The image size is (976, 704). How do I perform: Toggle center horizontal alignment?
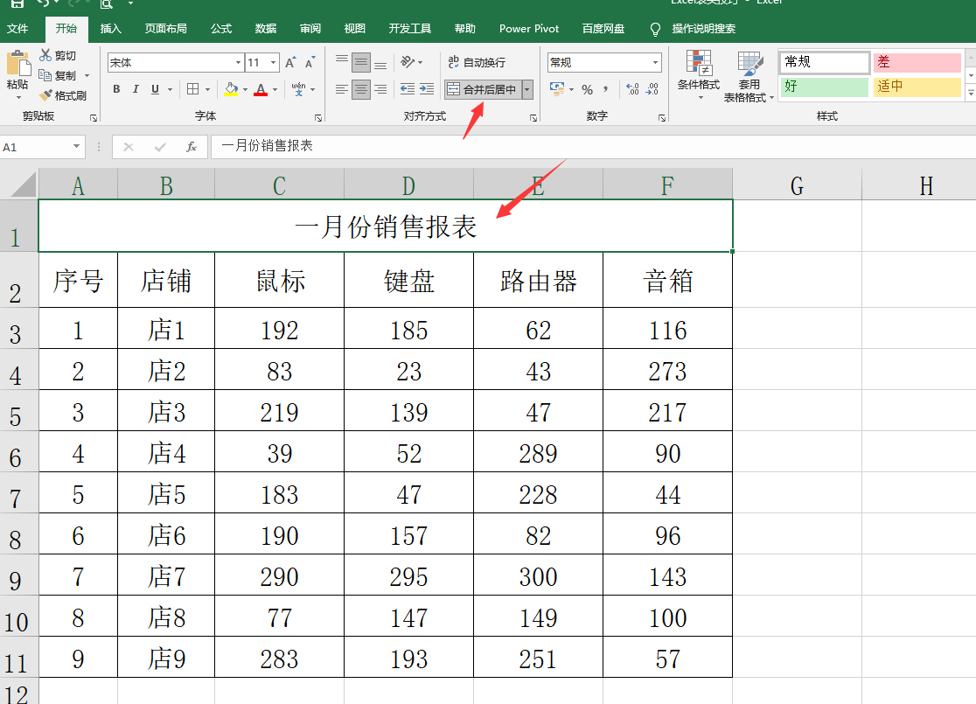coord(361,89)
